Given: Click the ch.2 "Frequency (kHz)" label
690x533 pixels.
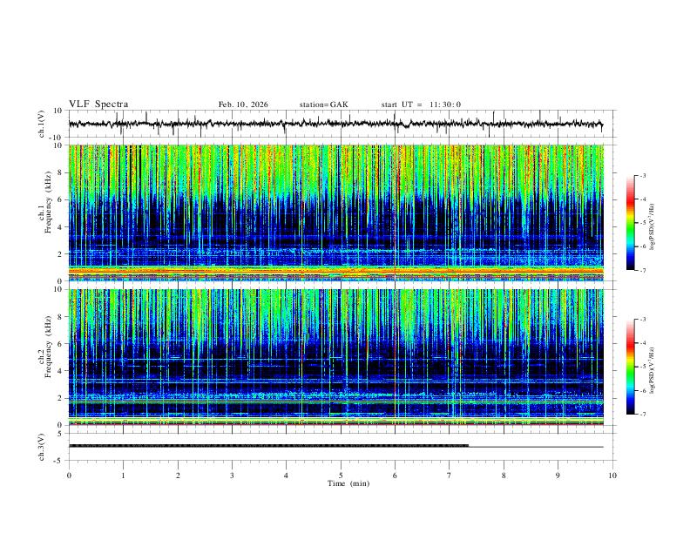Looking at the screenshot, I should click(48, 347).
